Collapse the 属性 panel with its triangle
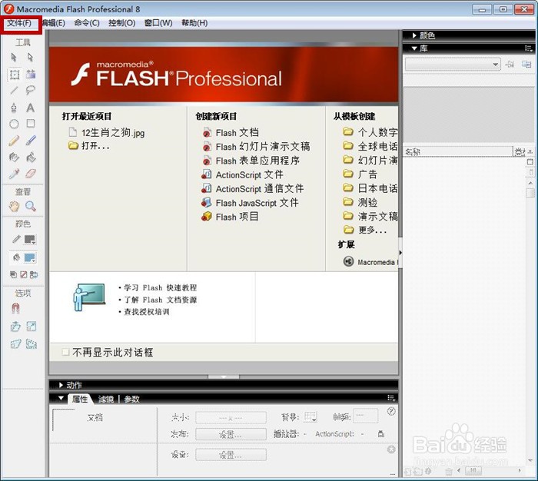This screenshot has width=538, height=481. tap(61, 398)
